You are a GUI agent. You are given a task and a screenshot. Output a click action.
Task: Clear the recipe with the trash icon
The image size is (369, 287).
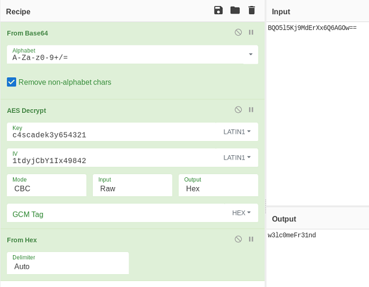(x=251, y=10)
